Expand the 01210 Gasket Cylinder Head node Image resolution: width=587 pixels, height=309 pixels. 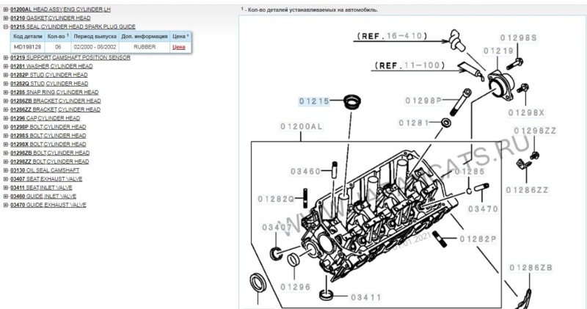7,18
